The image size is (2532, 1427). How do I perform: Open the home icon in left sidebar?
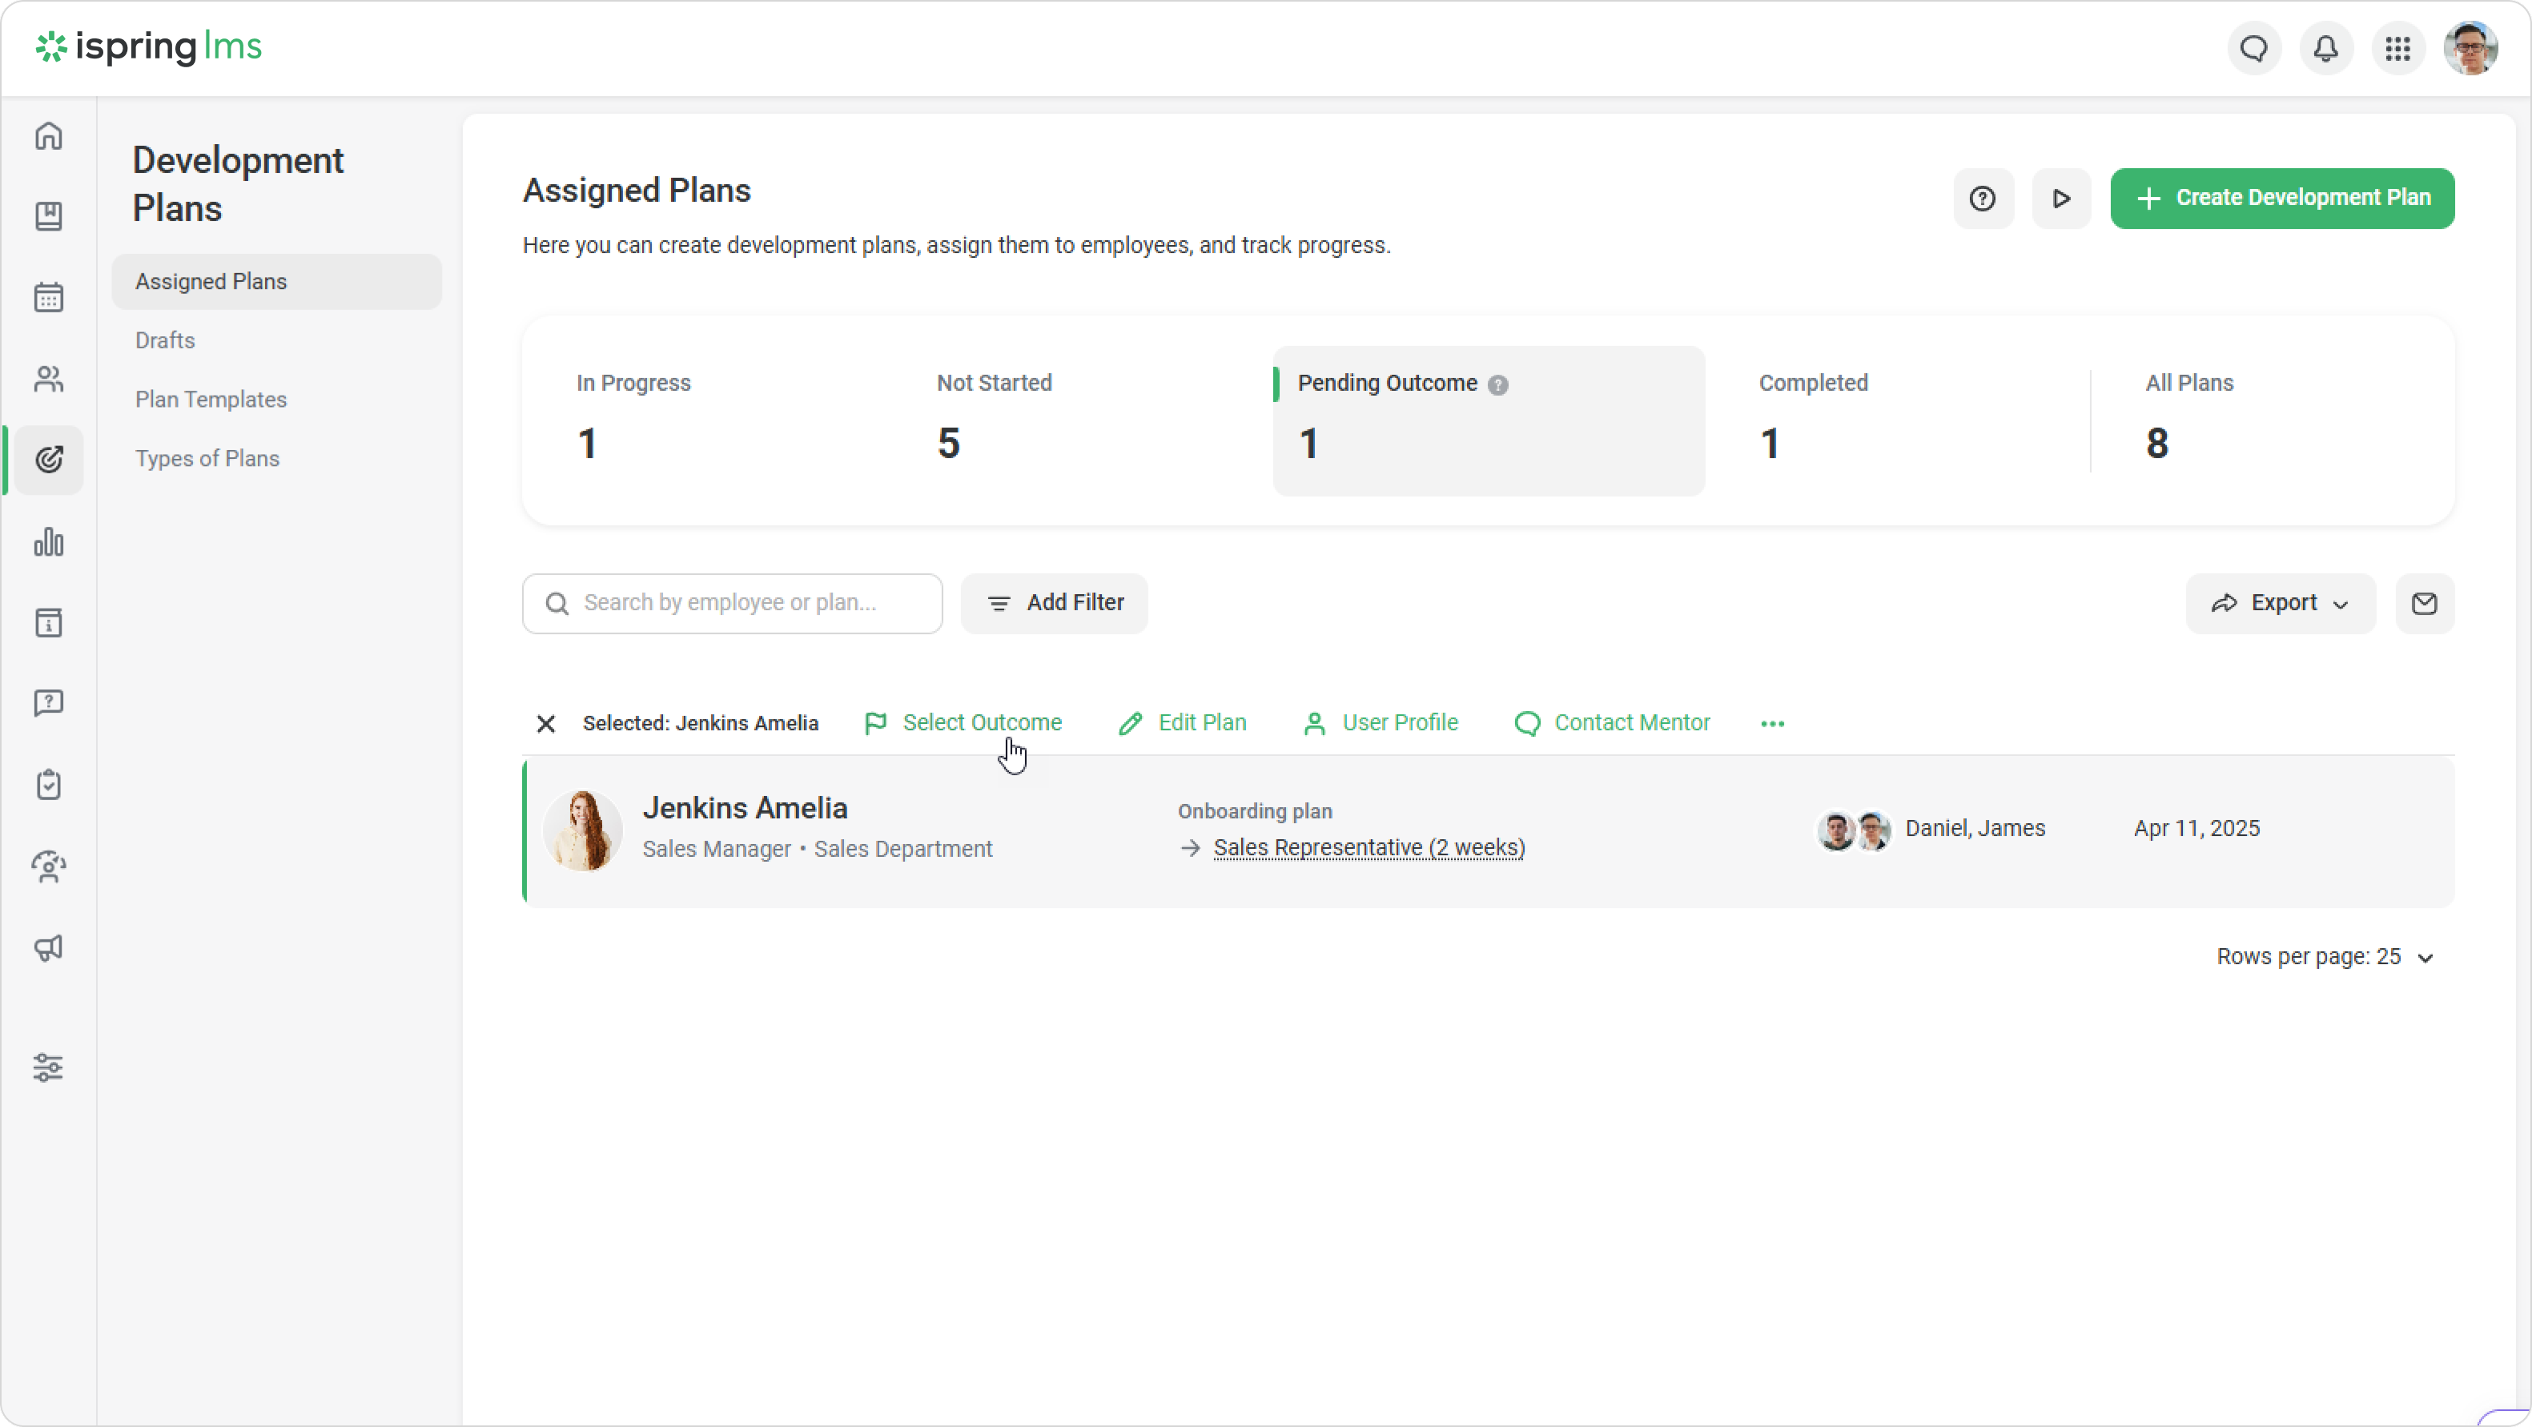[x=48, y=135]
